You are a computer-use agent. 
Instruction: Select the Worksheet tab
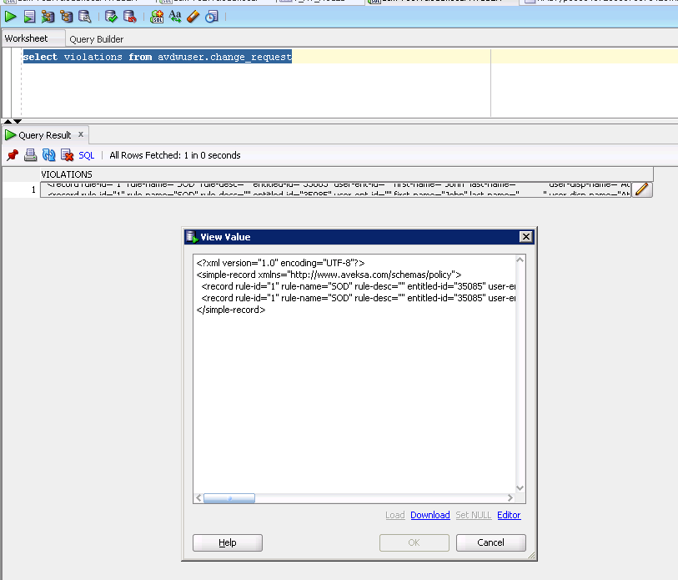pyautogui.click(x=27, y=38)
